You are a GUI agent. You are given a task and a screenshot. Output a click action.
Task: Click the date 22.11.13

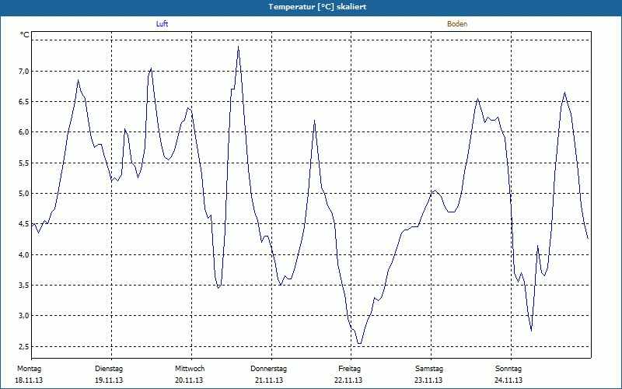348,380
